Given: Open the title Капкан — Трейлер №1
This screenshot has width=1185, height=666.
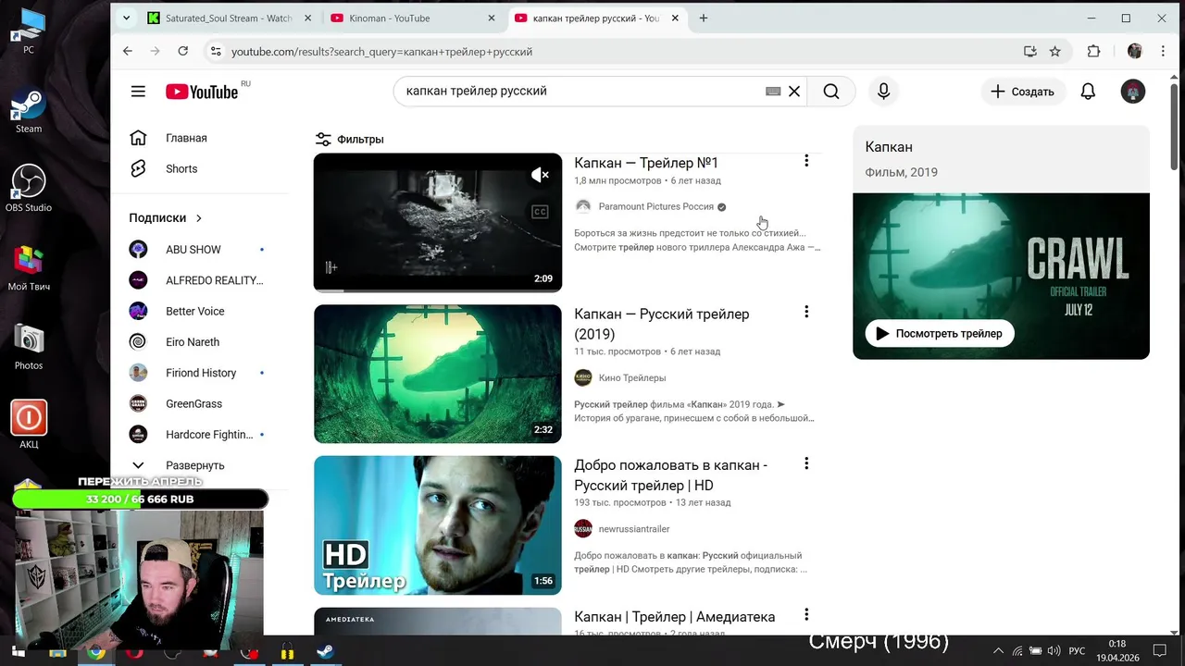Looking at the screenshot, I should pos(646,163).
